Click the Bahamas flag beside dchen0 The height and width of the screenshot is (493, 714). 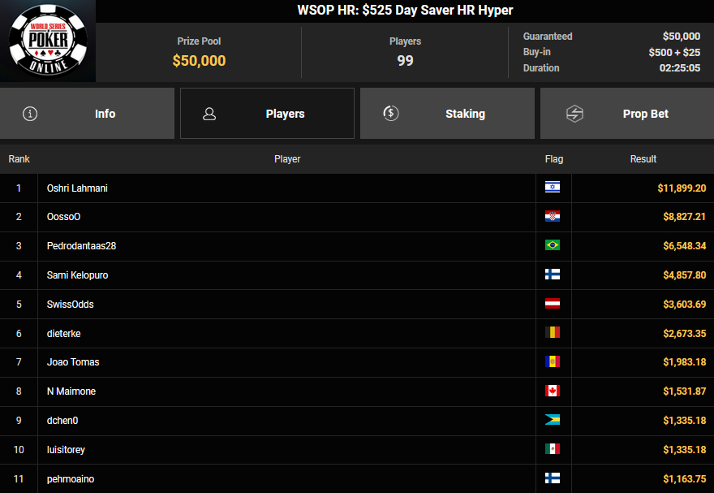(x=553, y=421)
